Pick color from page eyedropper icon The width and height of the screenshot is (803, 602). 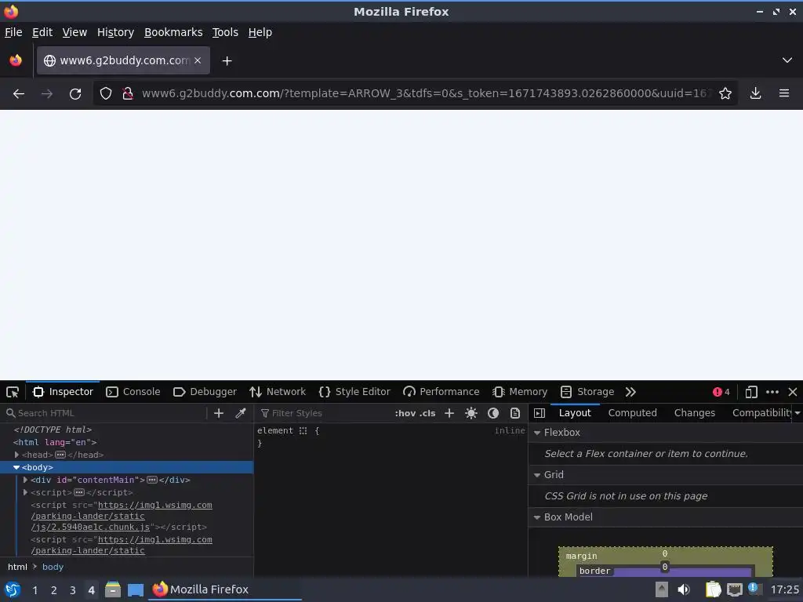click(x=240, y=413)
